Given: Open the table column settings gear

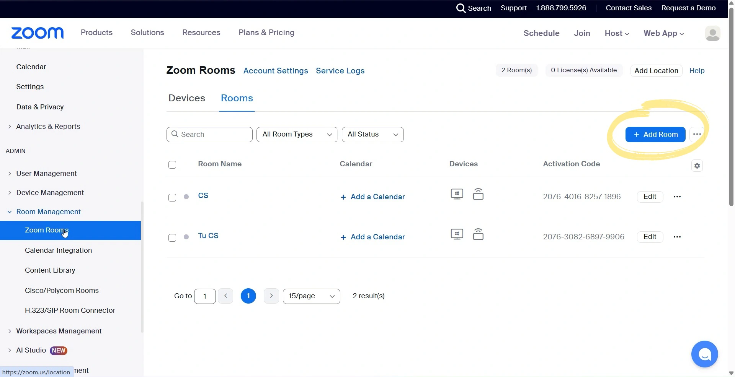Looking at the screenshot, I should pyautogui.click(x=697, y=166).
